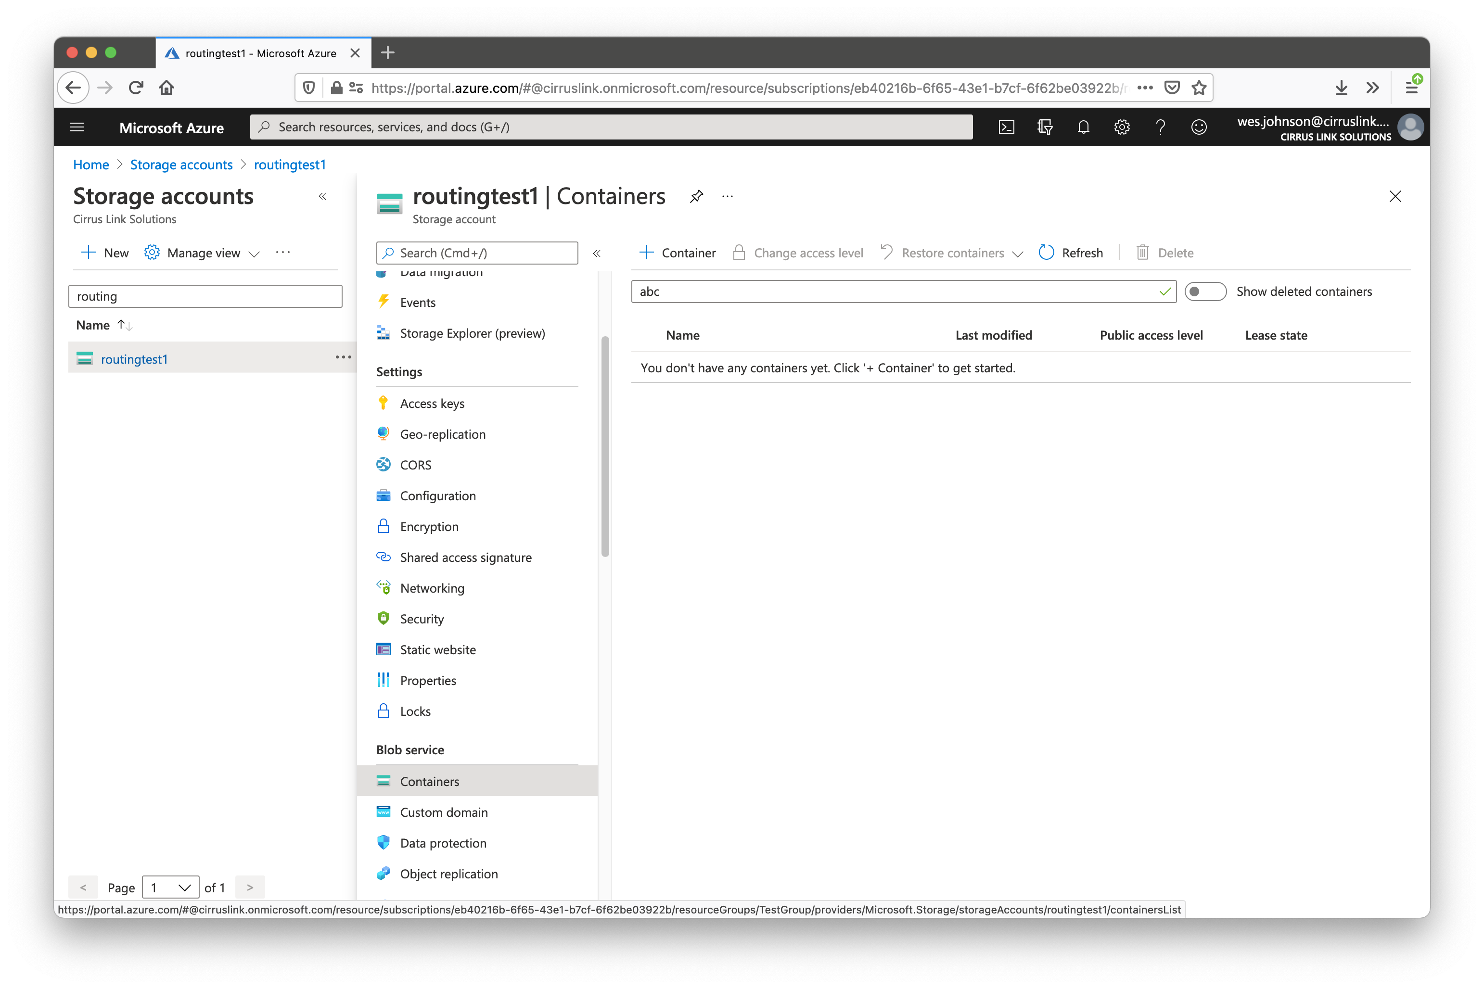Collapse the Storage accounts list panel

tap(322, 196)
